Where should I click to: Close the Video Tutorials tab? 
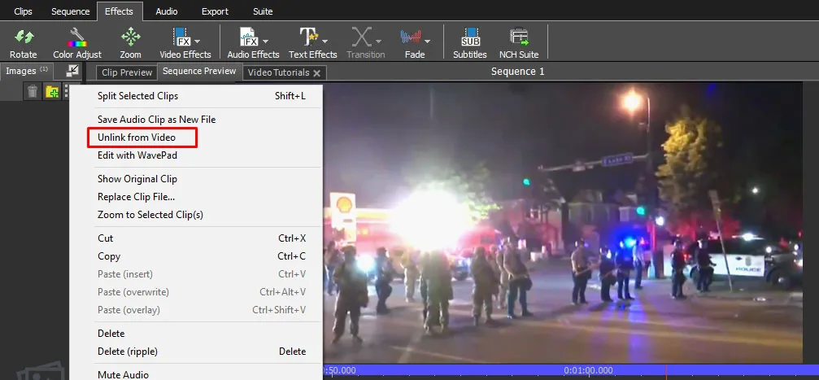point(317,72)
